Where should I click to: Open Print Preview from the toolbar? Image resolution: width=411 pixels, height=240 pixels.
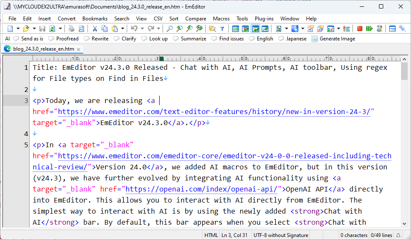82,29
